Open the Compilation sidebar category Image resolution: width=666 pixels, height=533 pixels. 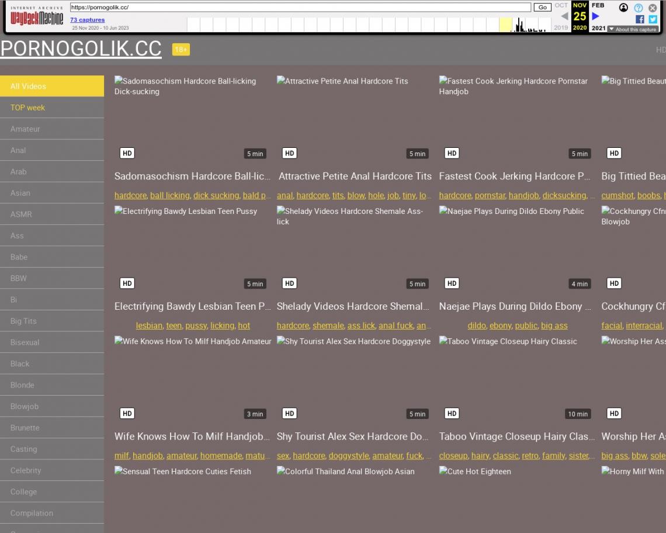pos(52,513)
